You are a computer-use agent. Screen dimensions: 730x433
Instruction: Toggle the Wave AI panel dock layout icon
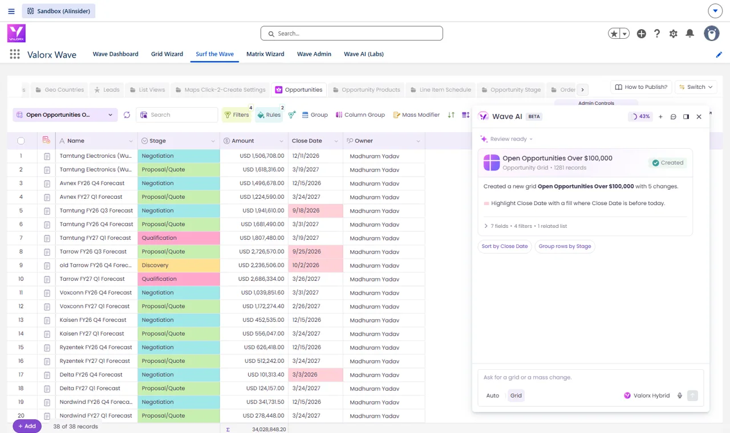coord(686,116)
